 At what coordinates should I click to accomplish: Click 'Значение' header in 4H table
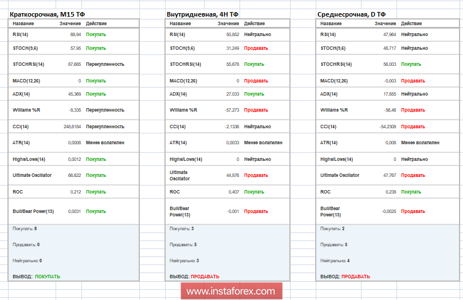[x=228, y=23]
